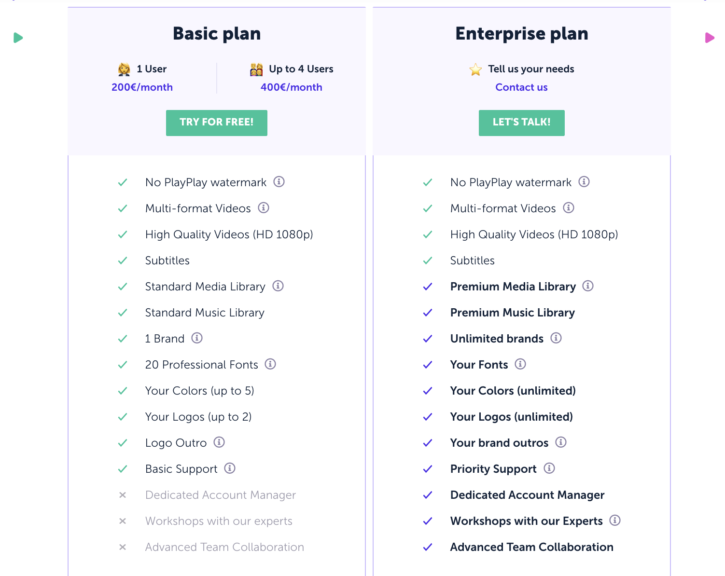Click info icon beside Logo Outro
The width and height of the screenshot is (725, 576).
click(219, 442)
